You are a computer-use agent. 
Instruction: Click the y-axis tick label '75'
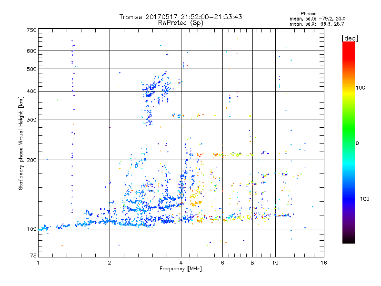pyautogui.click(x=33, y=255)
